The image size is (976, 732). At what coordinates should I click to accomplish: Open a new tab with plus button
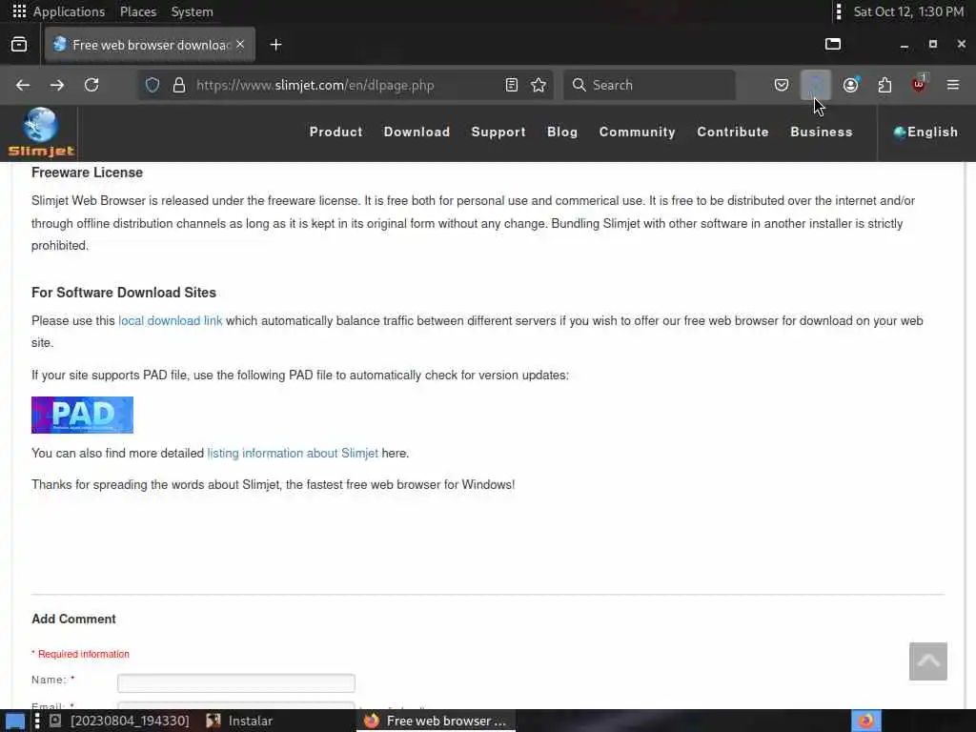click(x=275, y=45)
